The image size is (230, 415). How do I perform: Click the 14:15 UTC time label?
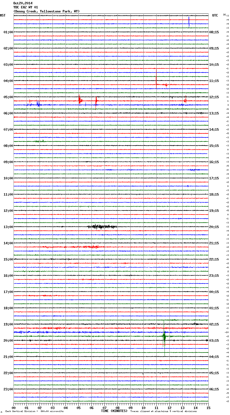coord(214,130)
